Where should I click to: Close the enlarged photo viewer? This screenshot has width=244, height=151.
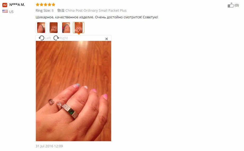[x=106, y=39]
